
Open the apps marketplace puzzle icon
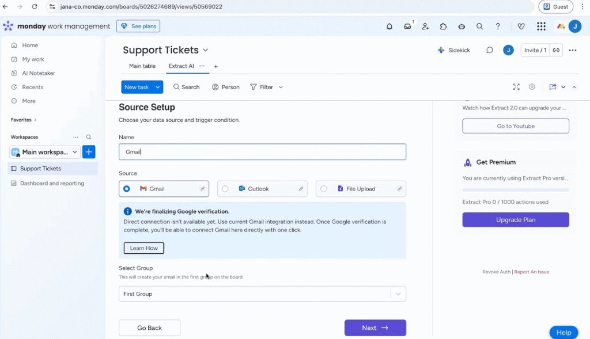pyautogui.click(x=443, y=26)
